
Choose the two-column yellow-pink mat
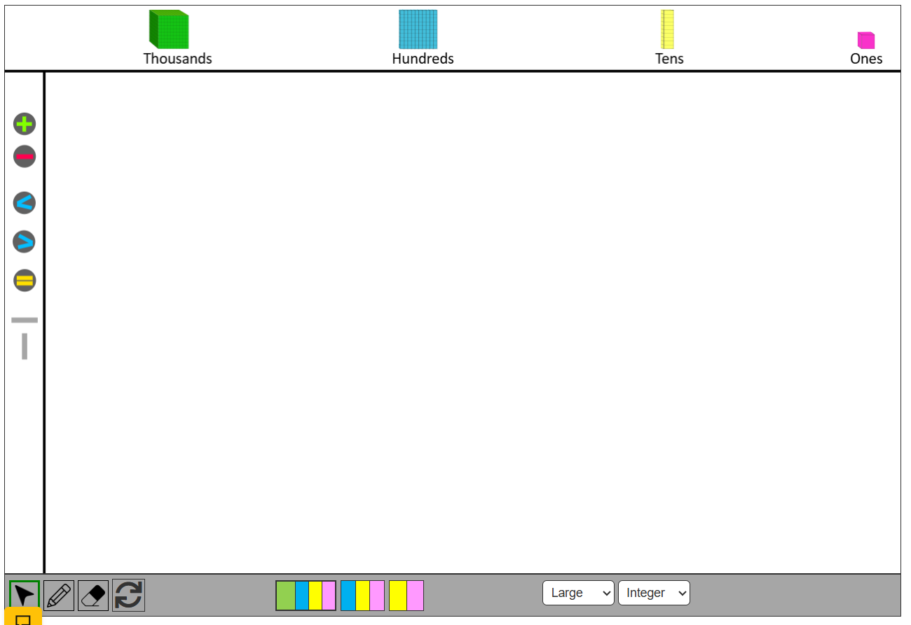tap(406, 596)
